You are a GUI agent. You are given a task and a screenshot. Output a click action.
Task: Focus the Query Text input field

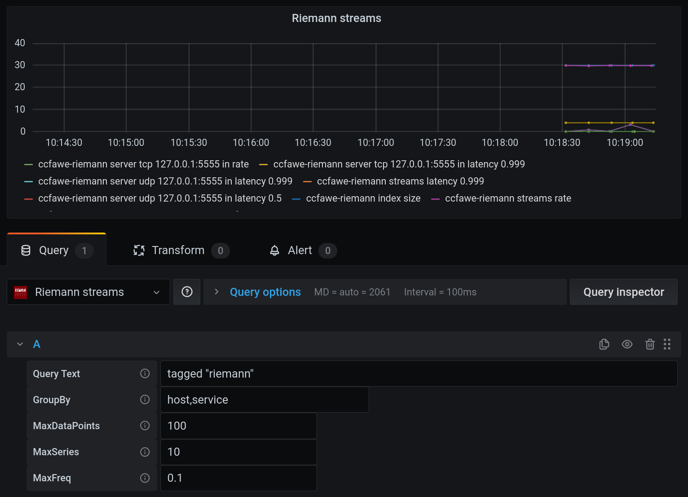[419, 374]
